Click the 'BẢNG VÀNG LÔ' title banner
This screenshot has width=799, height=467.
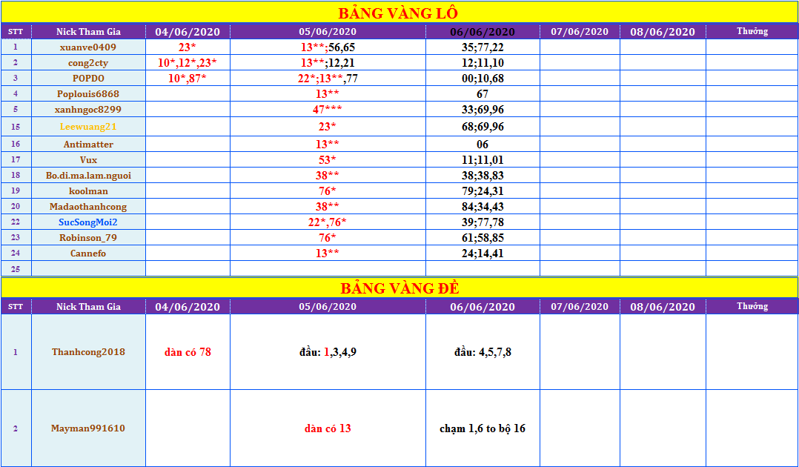[399, 13]
